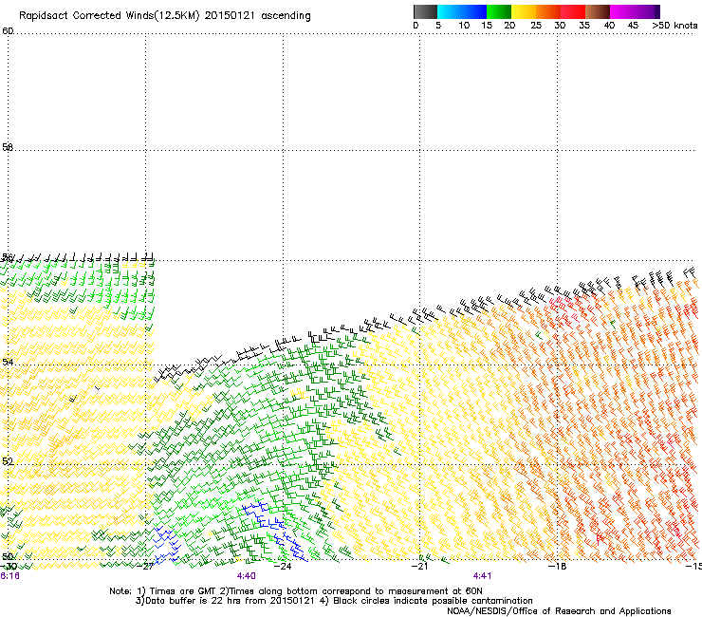Click the longitude label '-21'

[419, 567]
